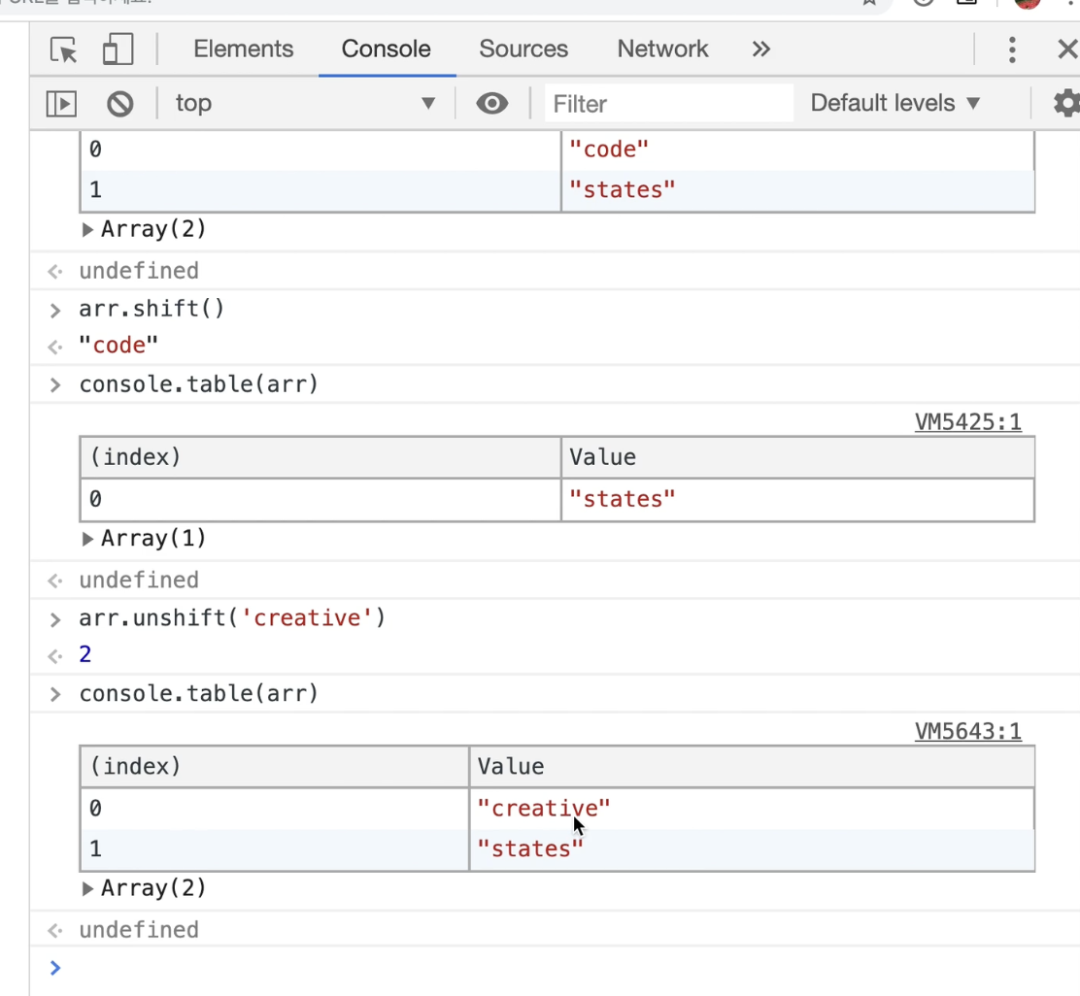Switch to the Console tab
This screenshot has width=1080, height=996.
386,49
